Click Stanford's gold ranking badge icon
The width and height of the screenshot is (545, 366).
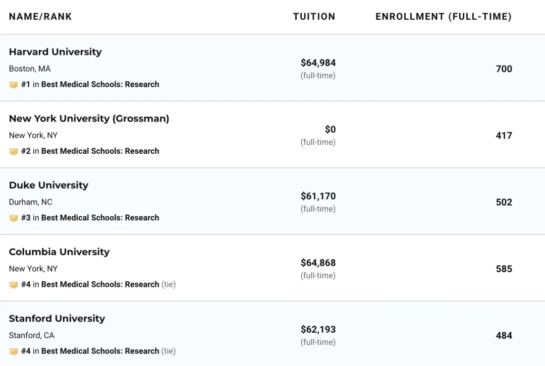point(14,351)
